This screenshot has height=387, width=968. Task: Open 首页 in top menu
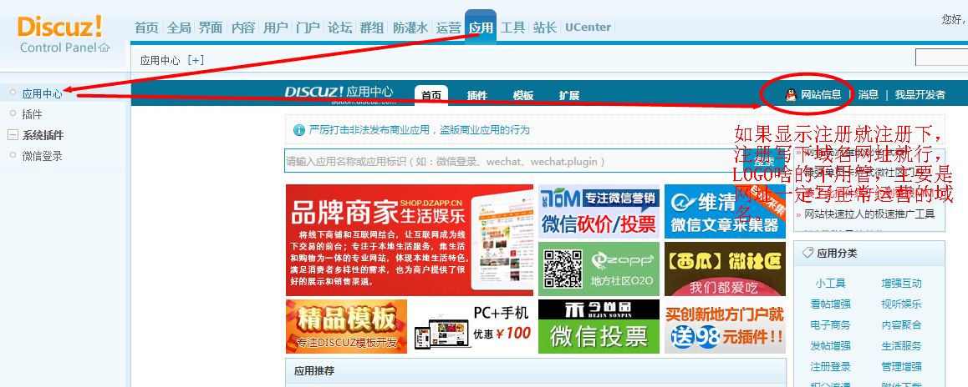pos(146,28)
